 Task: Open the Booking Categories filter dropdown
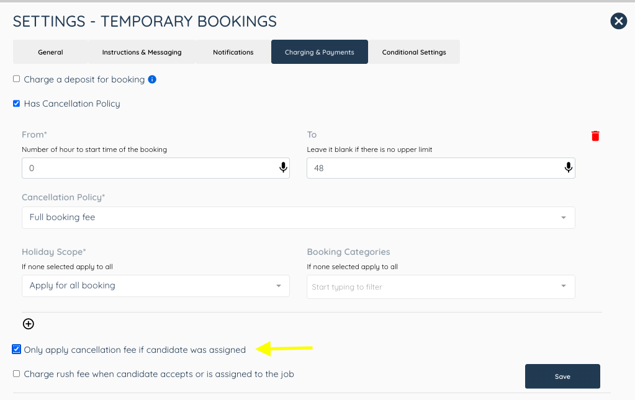coord(441,287)
